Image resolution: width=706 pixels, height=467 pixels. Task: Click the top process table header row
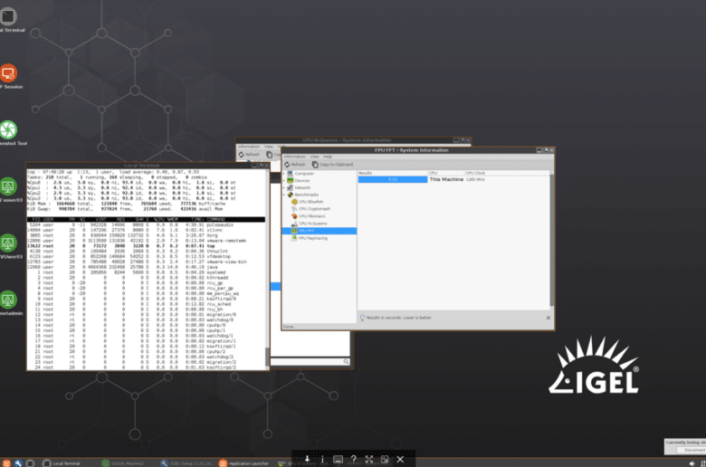coord(146,219)
